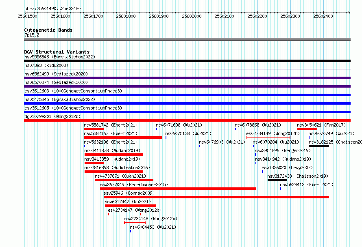Click the long red esv25946 (Conrad2009) bar

tap(216, 197)
